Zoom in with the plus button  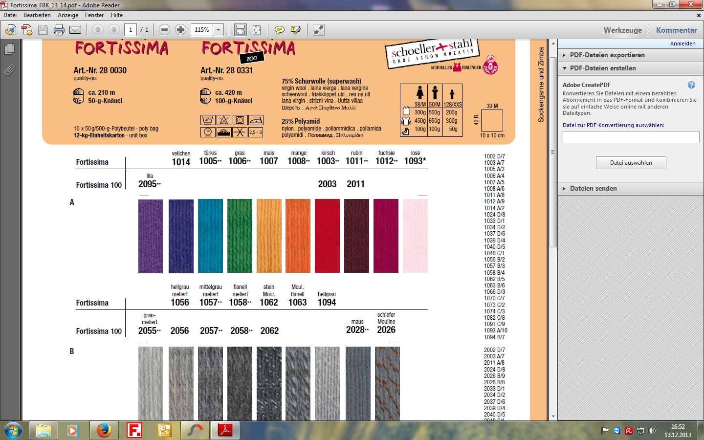[180, 30]
